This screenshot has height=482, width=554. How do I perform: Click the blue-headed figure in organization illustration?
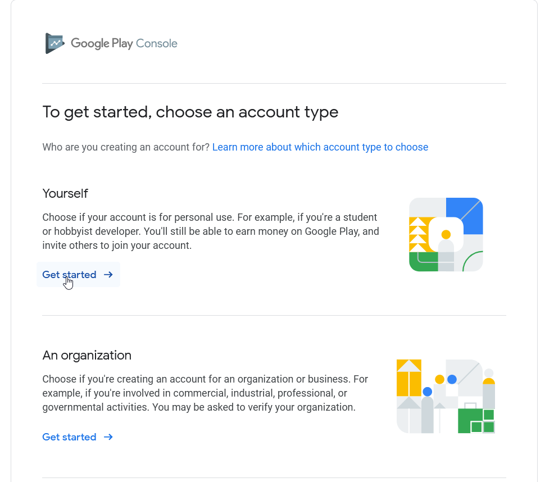(428, 409)
